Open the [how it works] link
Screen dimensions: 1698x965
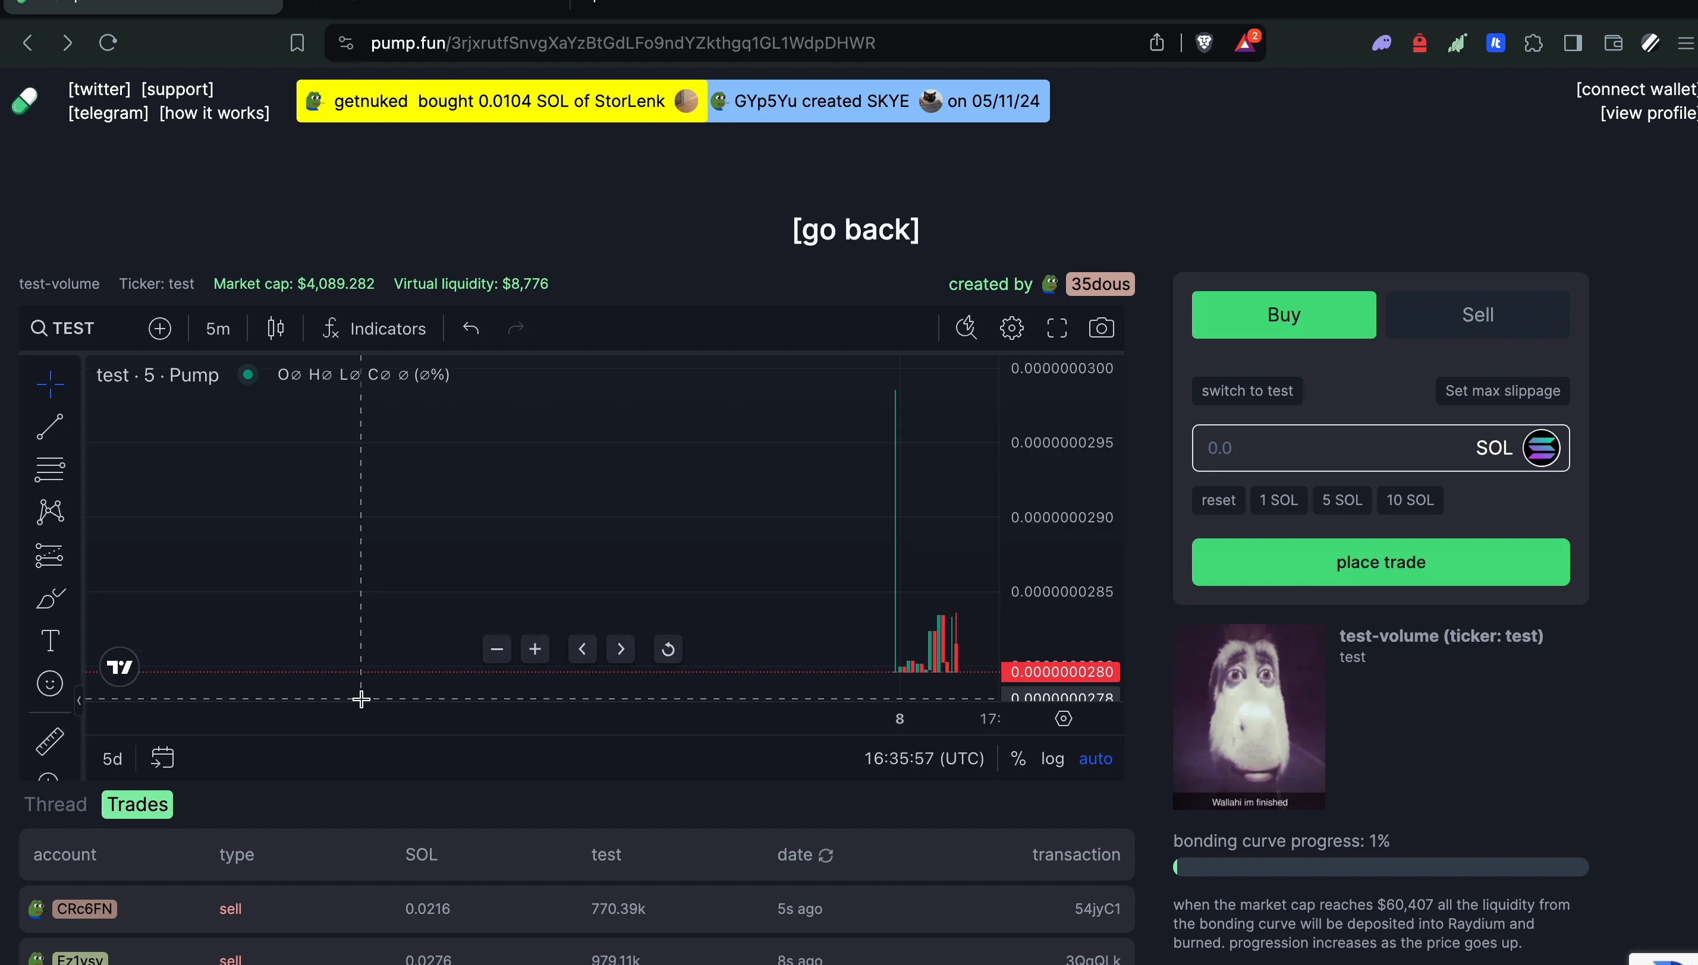coord(213,113)
